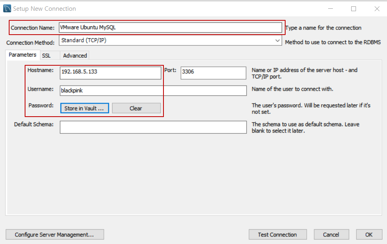Click Store in Vault button
Image resolution: width=387 pixels, height=244 pixels.
pyautogui.click(x=84, y=108)
